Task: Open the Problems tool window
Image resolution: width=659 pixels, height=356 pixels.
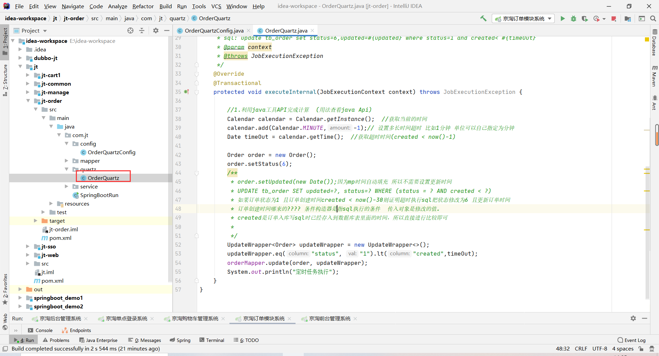Action: pyautogui.click(x=56, y=340)
